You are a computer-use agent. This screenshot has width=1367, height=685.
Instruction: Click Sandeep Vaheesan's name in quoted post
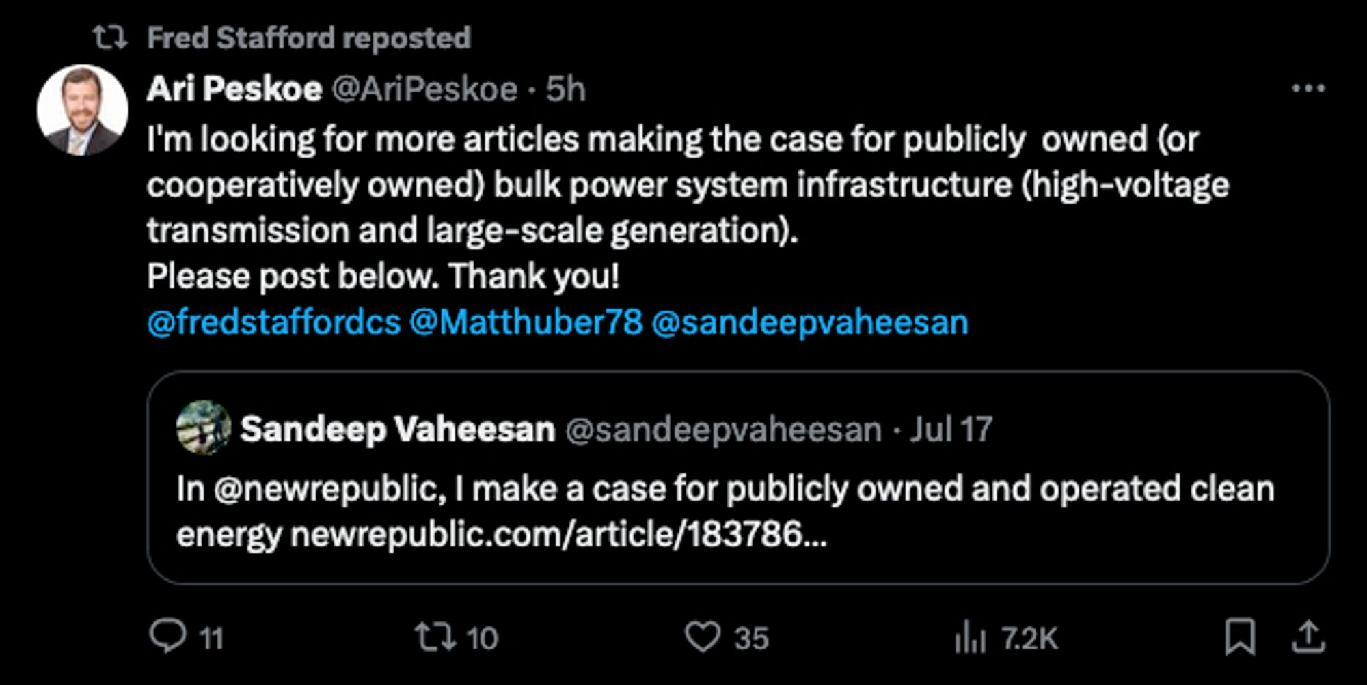coord(397,430)
